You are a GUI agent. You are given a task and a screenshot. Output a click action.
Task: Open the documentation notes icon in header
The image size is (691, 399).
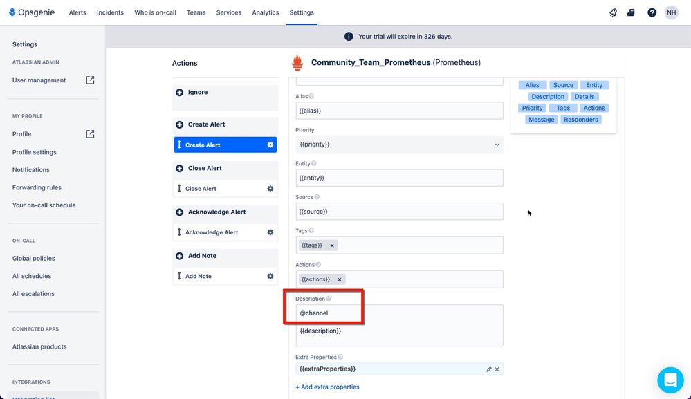631,12
